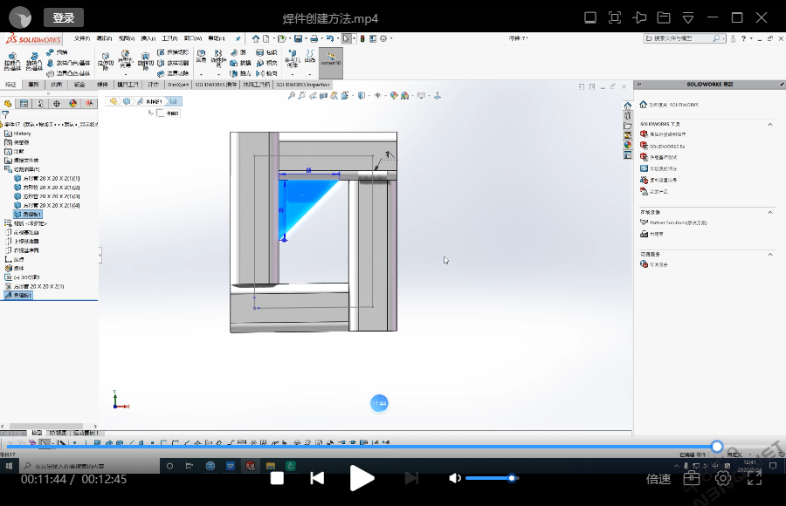The width and height of the screenshot is (786, 506).
Task: Toggle the Instant3D button
Action: tap(331, 63)
